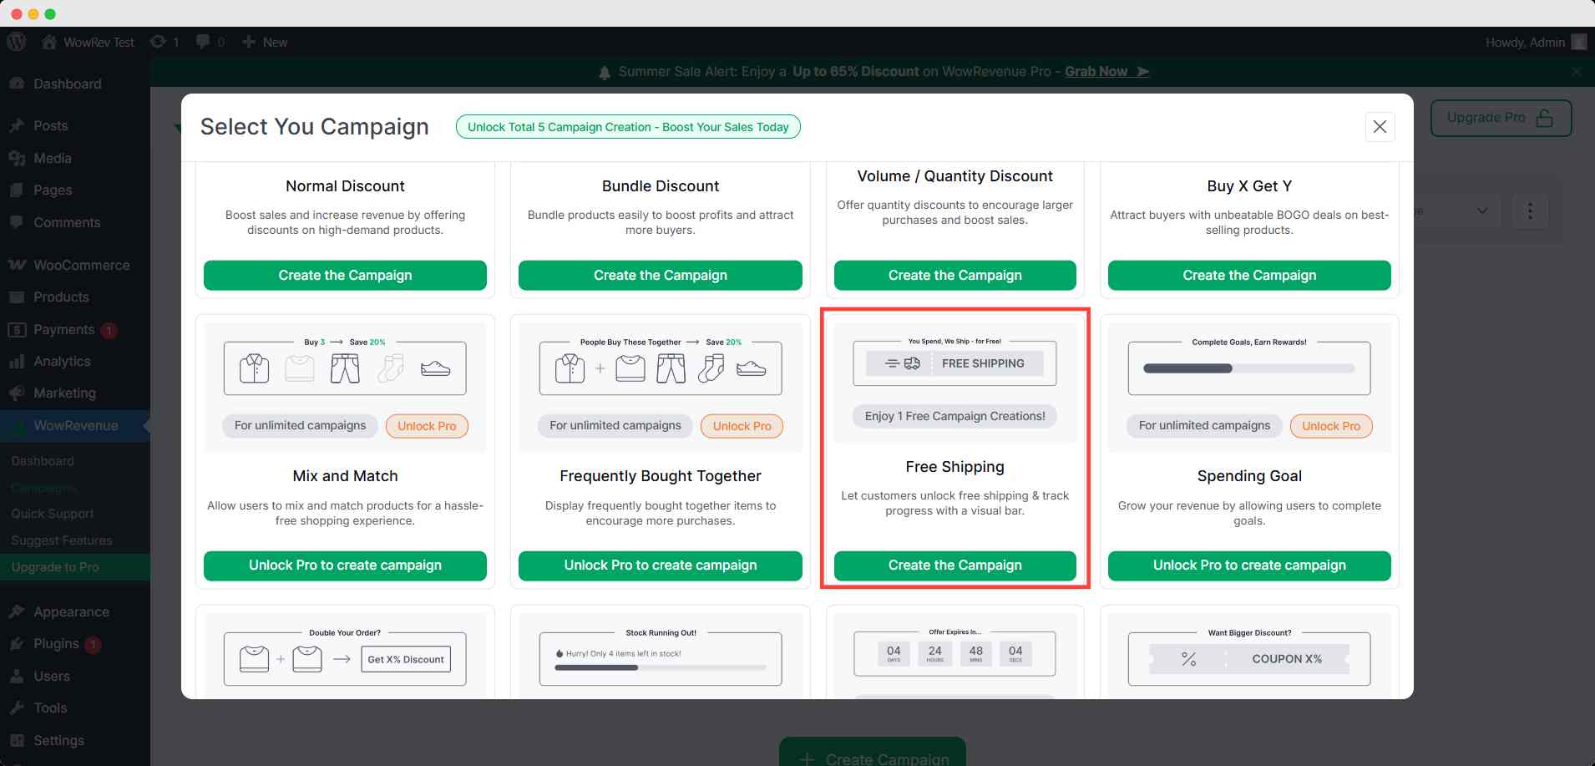Click Unlock Total 5 Campaign Creation badge

point(628,127)
